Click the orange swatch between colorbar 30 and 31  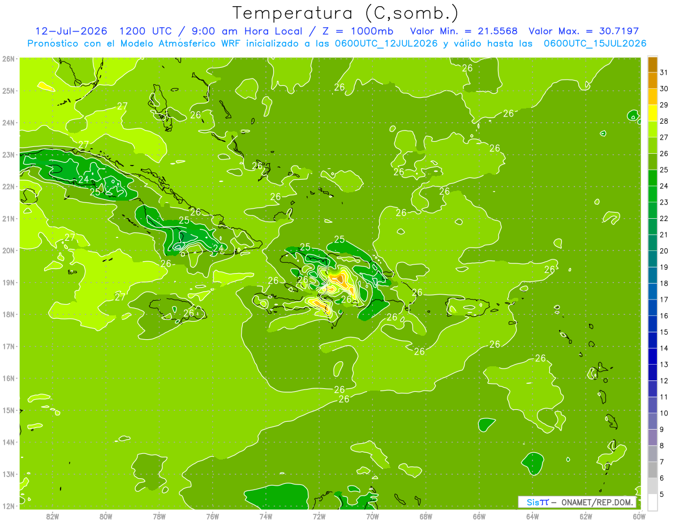[x=652, y=80]
